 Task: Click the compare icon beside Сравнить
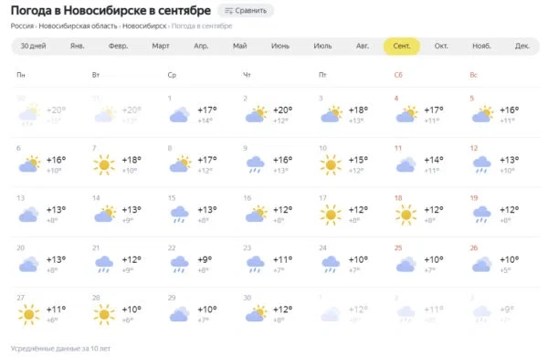pos(228,11)
